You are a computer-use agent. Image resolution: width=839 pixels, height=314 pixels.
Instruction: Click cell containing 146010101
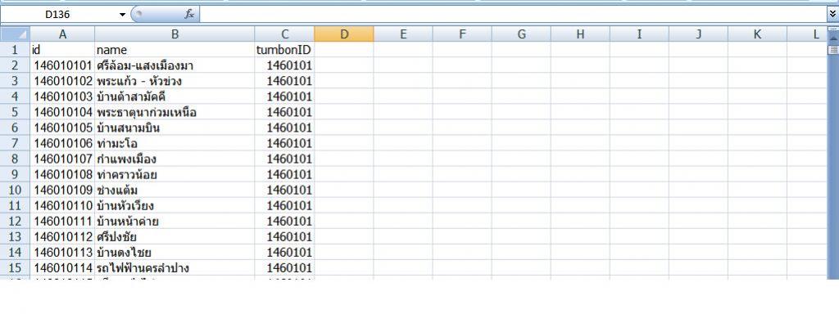[x=62, y=65]
